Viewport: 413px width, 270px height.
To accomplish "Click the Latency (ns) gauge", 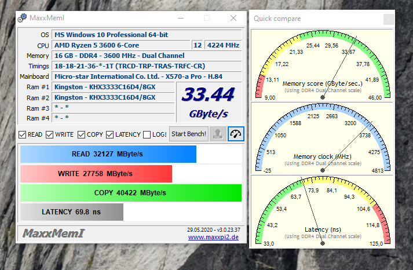I will pyautogui.click(x=322, y=211).
